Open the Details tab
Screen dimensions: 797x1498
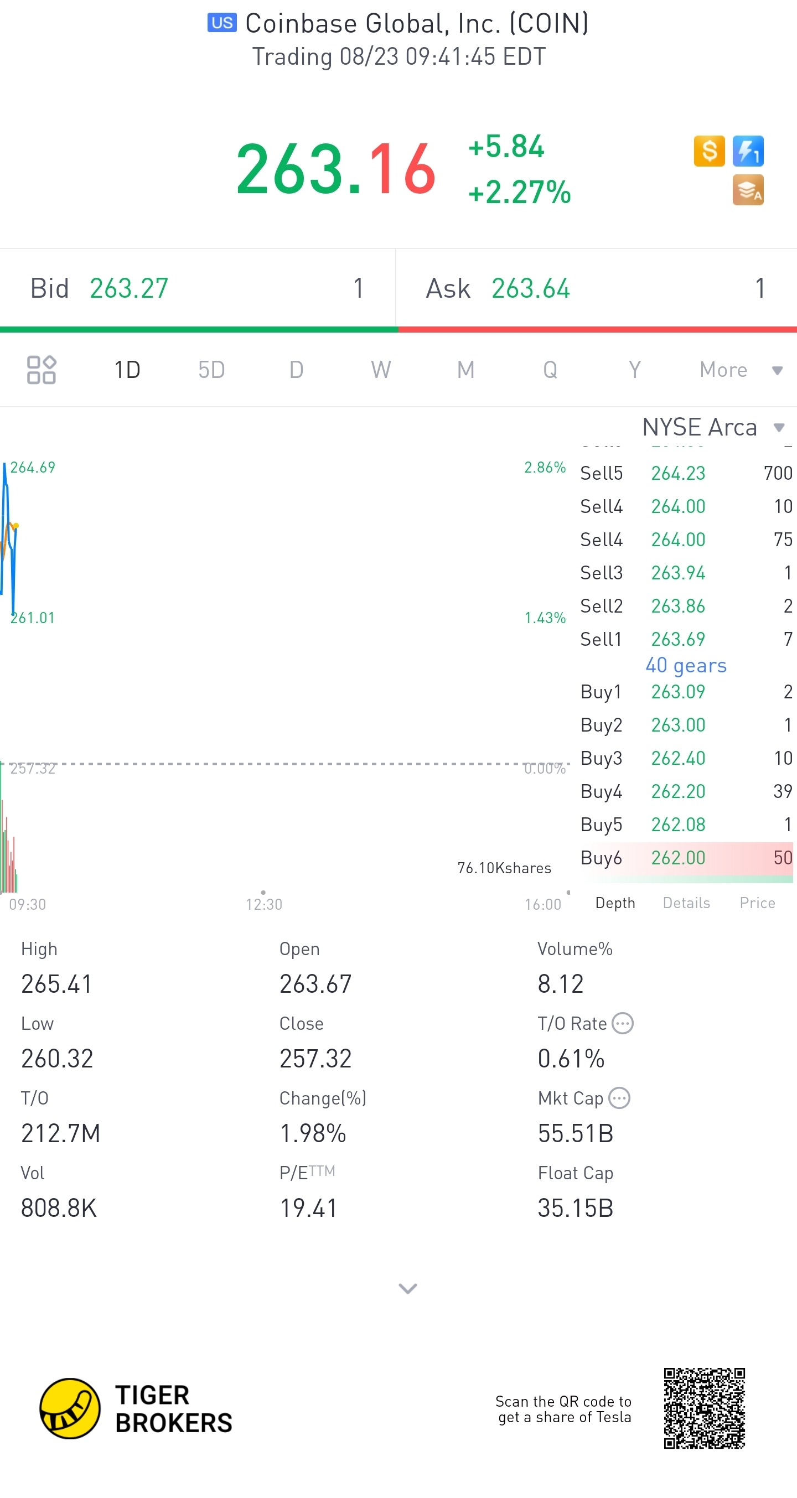coord(686,903)
